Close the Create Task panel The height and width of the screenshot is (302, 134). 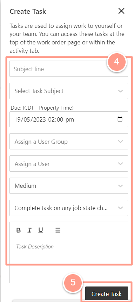pyautogui.click(x=121, y=11)
